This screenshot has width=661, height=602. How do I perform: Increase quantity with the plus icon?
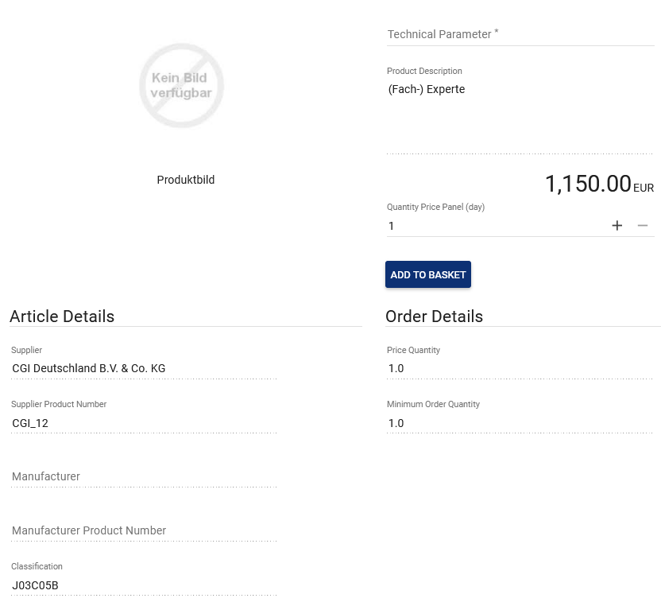click(617, 226)
